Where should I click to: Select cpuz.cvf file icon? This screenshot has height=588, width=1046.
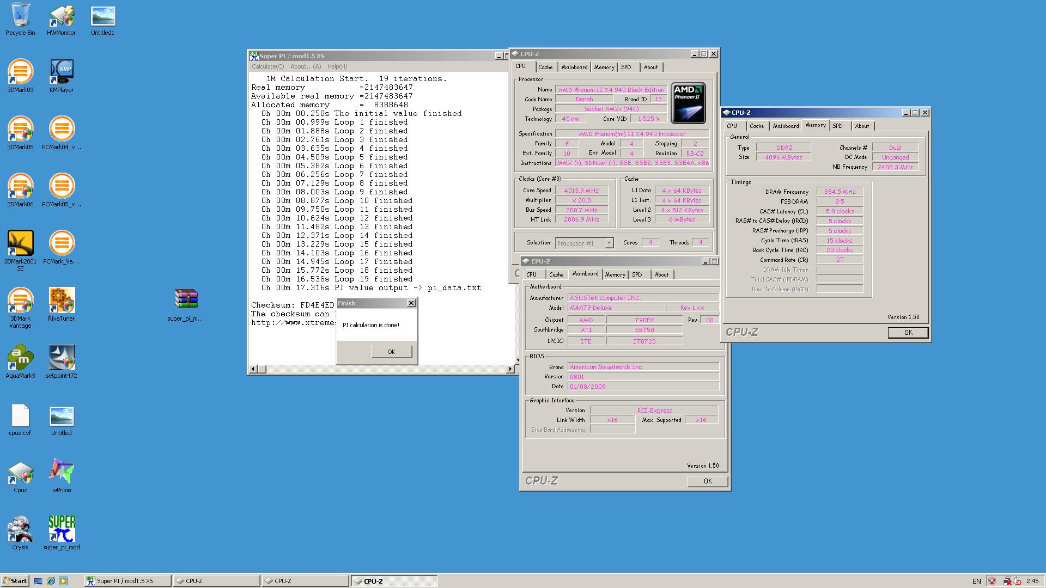pyautogui.click(x=20, y=419)
